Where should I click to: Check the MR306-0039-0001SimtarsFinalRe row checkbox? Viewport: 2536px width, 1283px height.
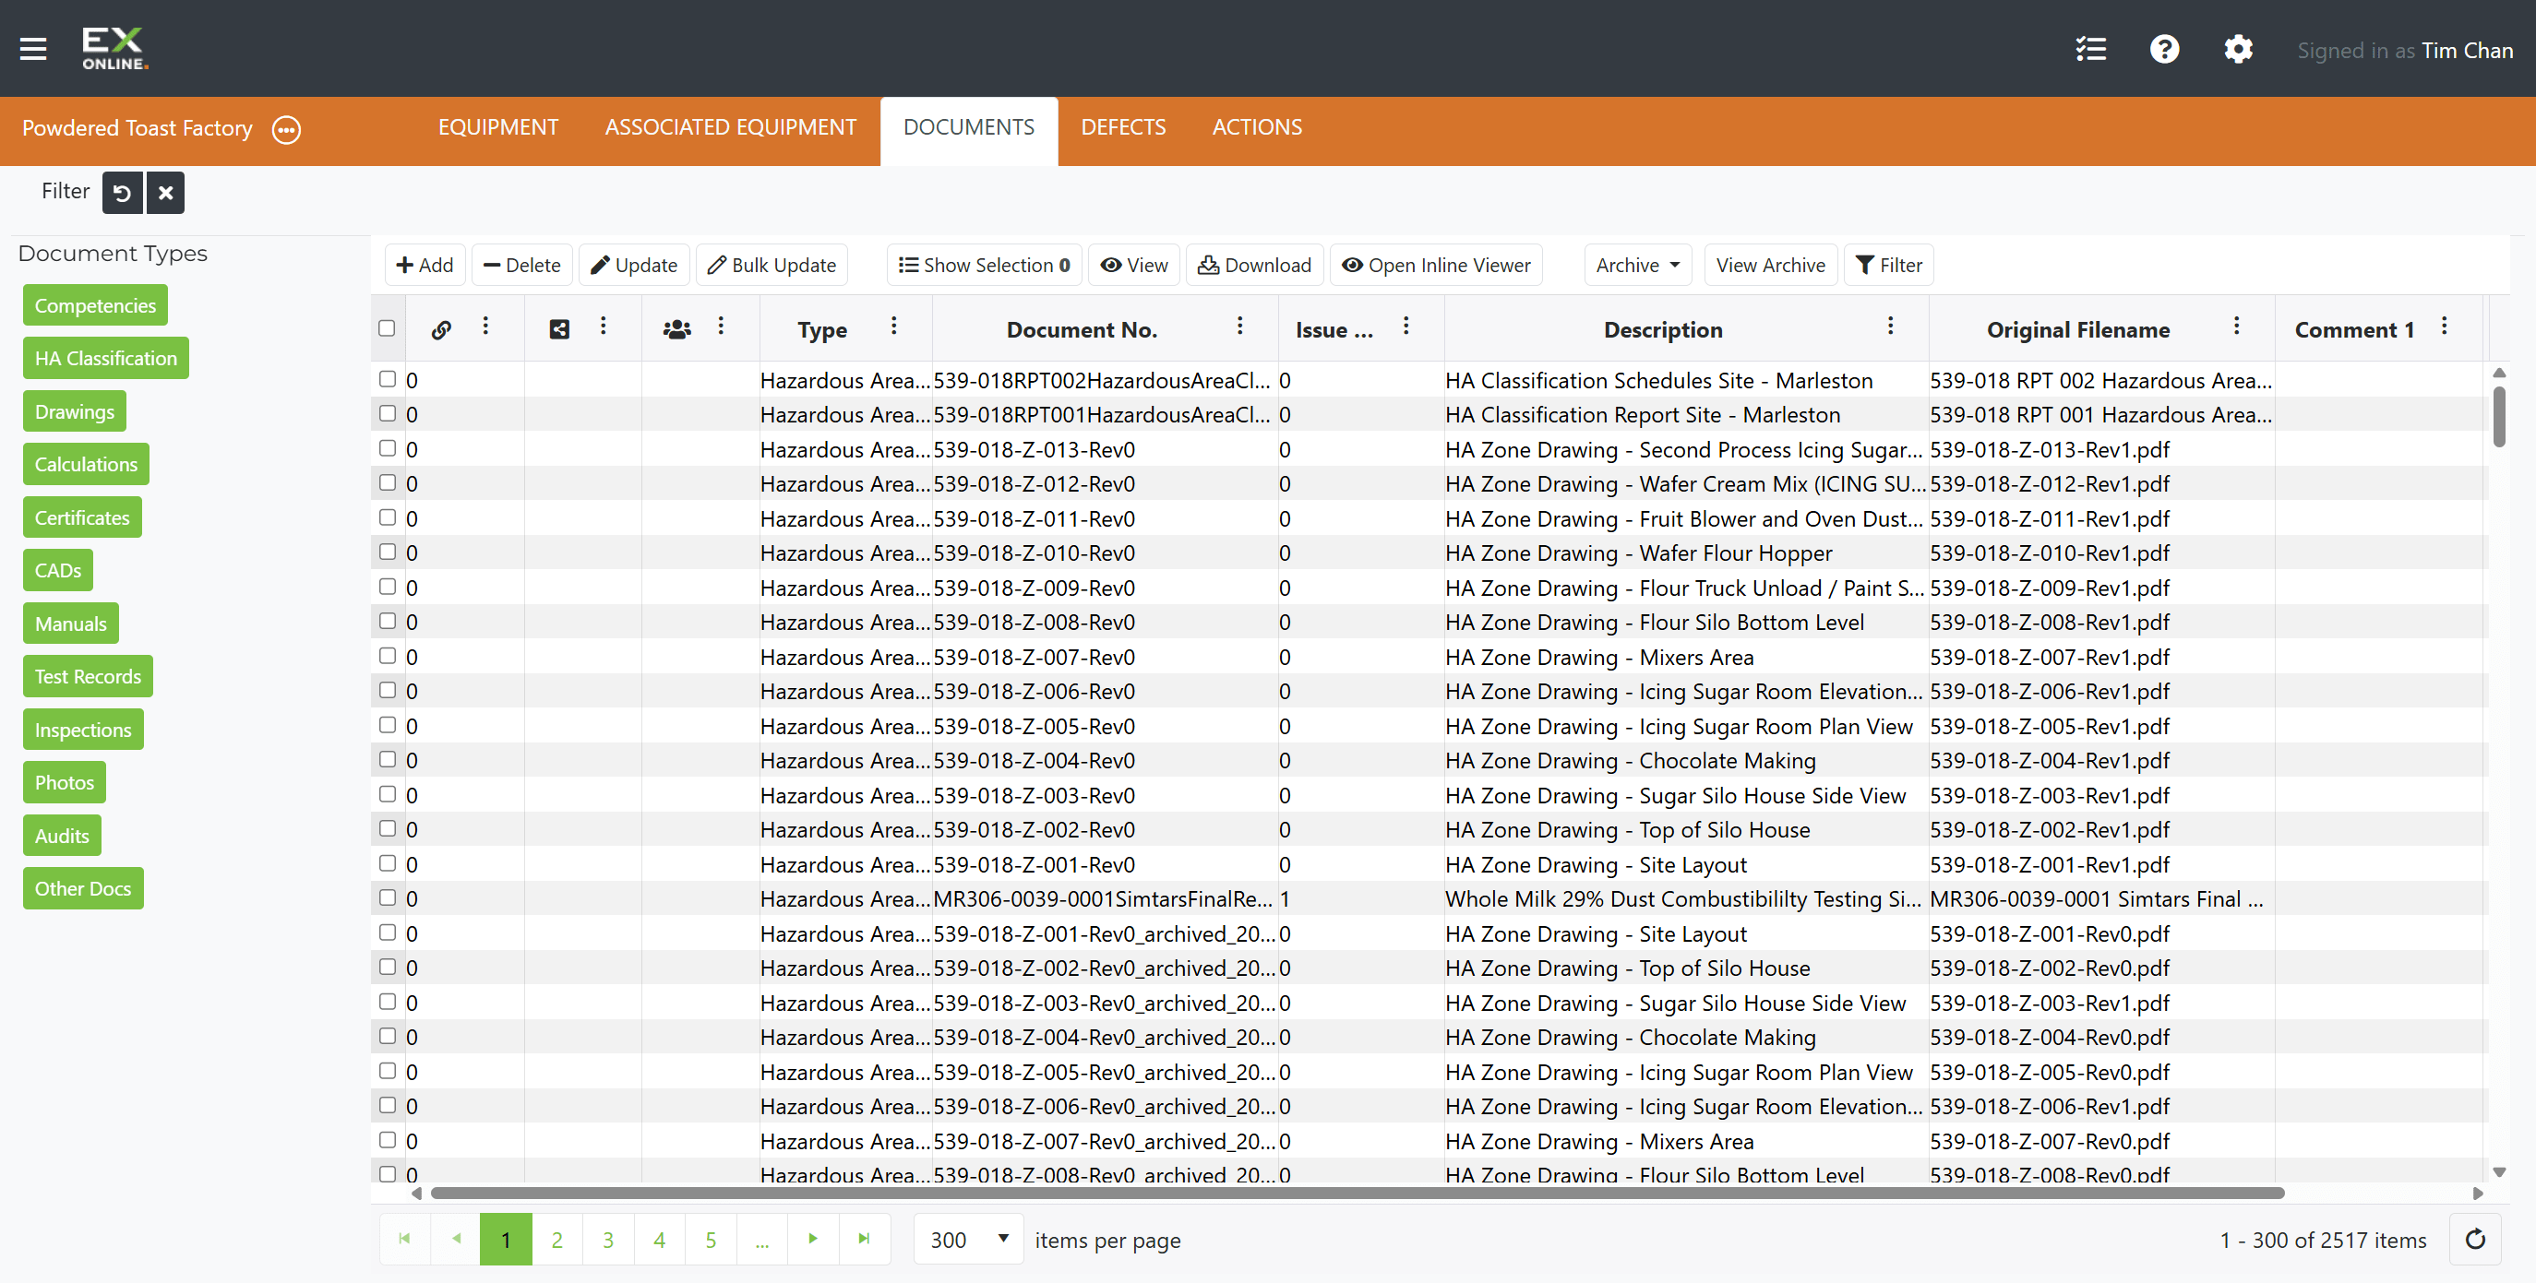click(388, 897)
